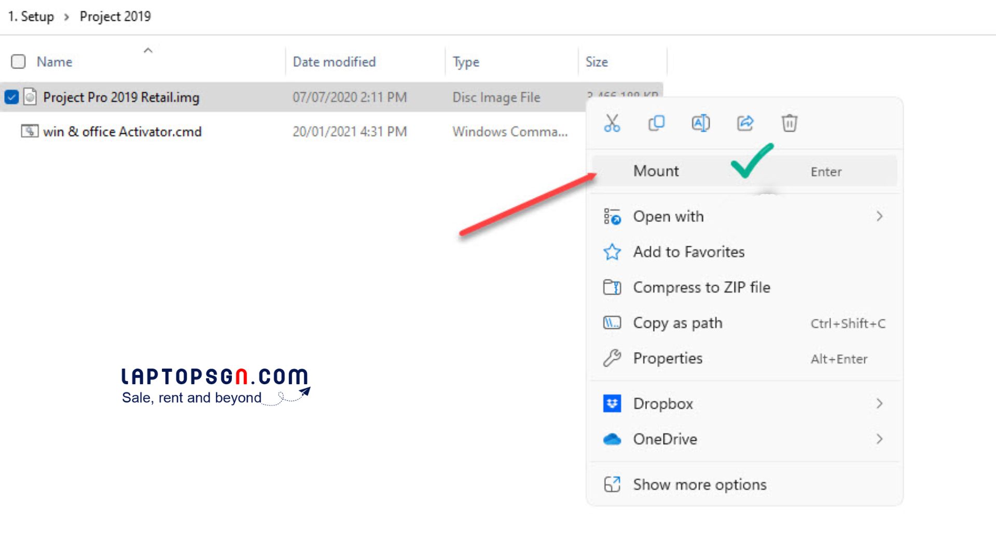The image size is (996, 560).
Task: Navigate to 1. Setup in breadcrumb
Action: pos(31,16)
